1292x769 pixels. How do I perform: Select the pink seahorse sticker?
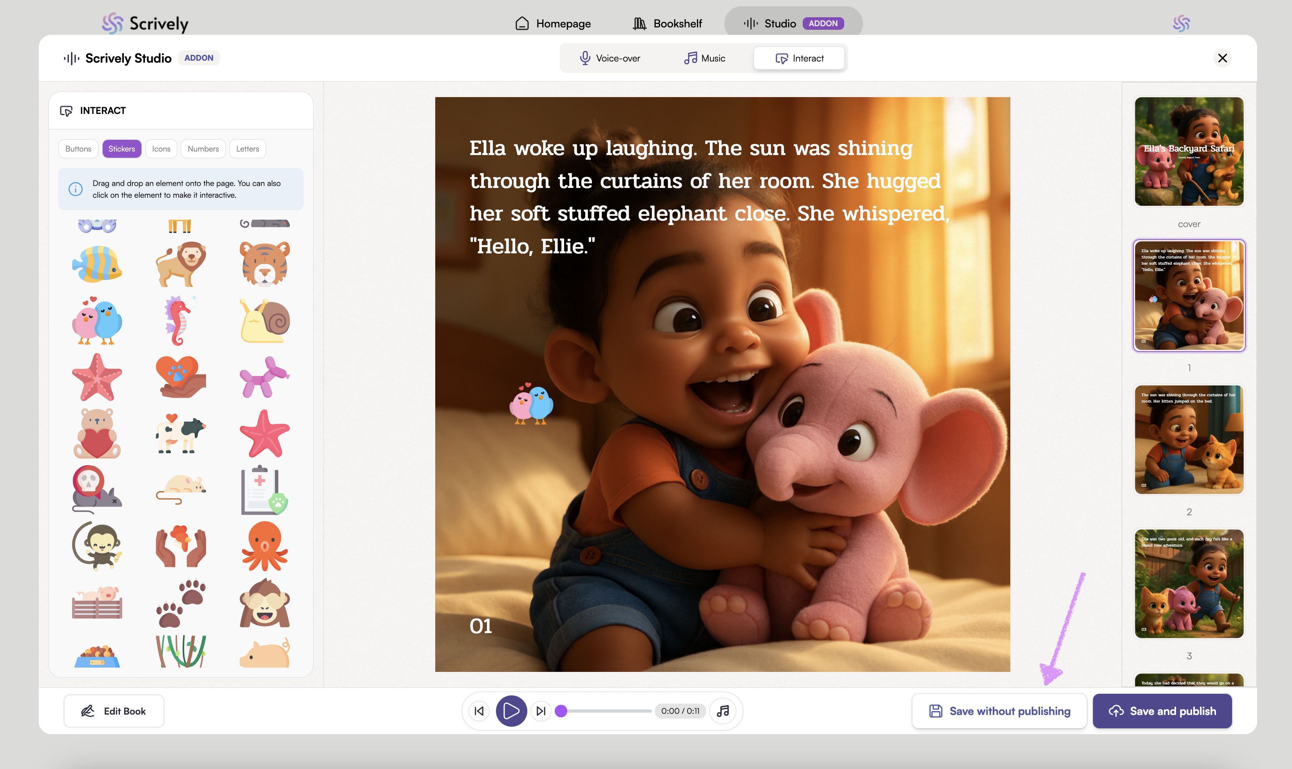tap(178, 321)
